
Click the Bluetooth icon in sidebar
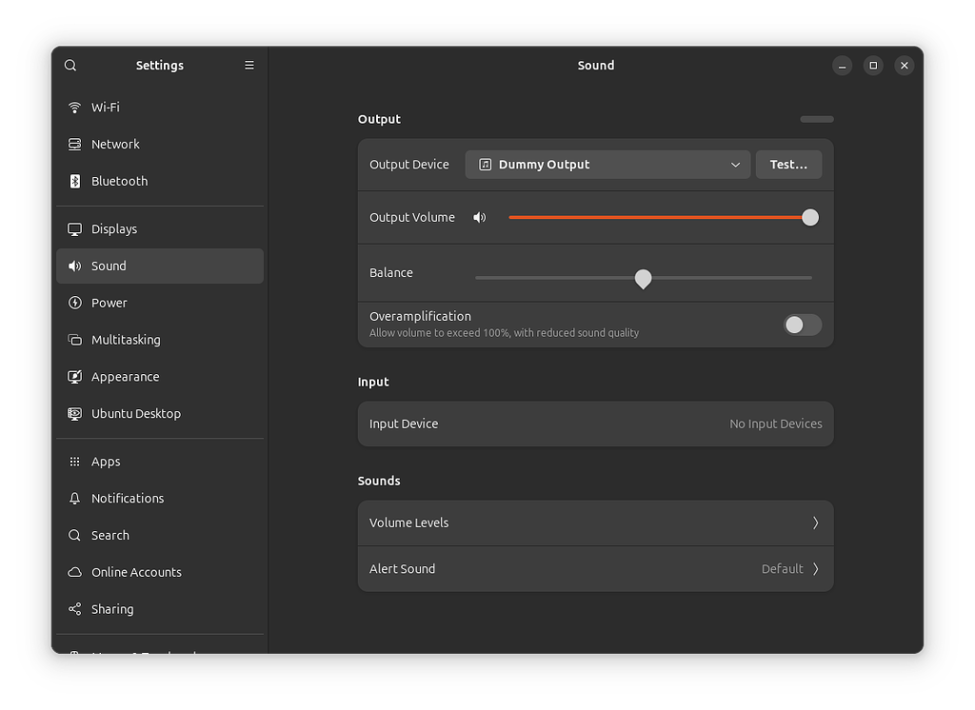pyautogui.click(x=75, y=181)
